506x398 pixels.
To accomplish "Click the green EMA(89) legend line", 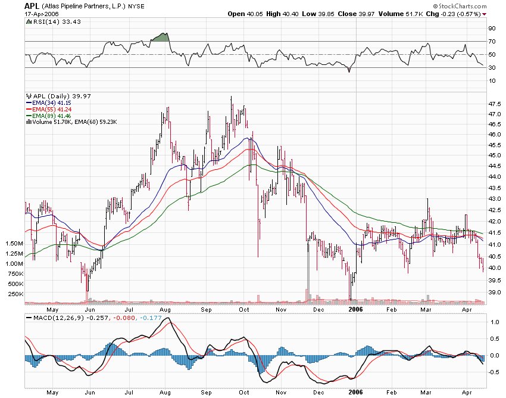I will coord(29,116).
